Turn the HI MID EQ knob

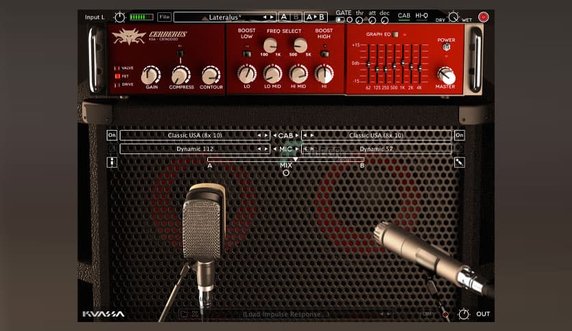298,74
